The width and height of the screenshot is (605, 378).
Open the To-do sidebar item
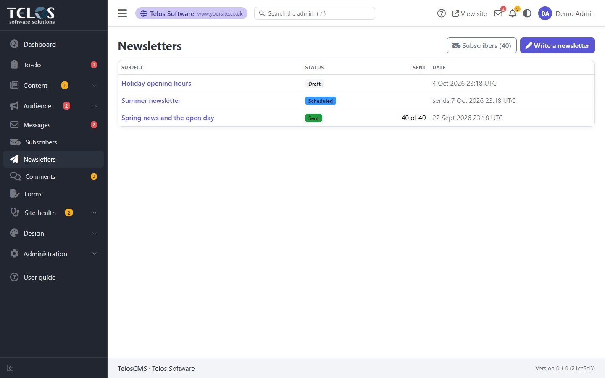coord(53,65)
